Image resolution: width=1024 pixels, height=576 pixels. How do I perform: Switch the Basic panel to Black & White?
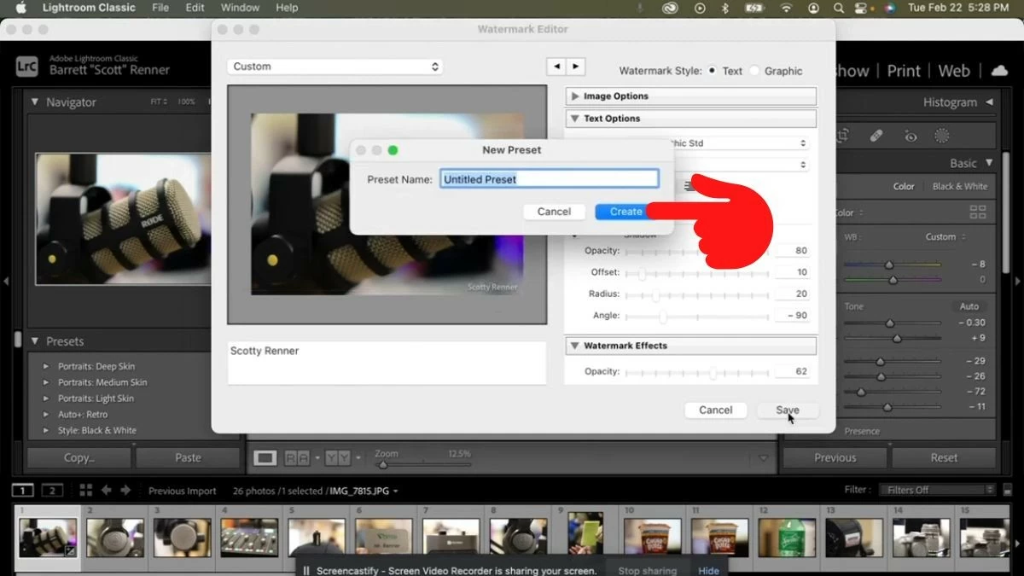click(x=960, y=186)
